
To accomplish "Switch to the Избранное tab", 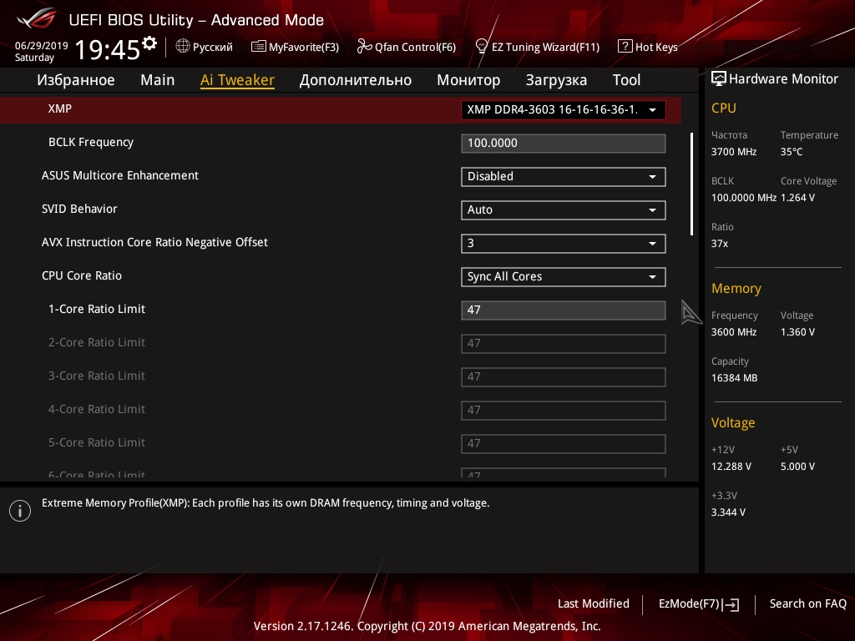I will 76,80.
